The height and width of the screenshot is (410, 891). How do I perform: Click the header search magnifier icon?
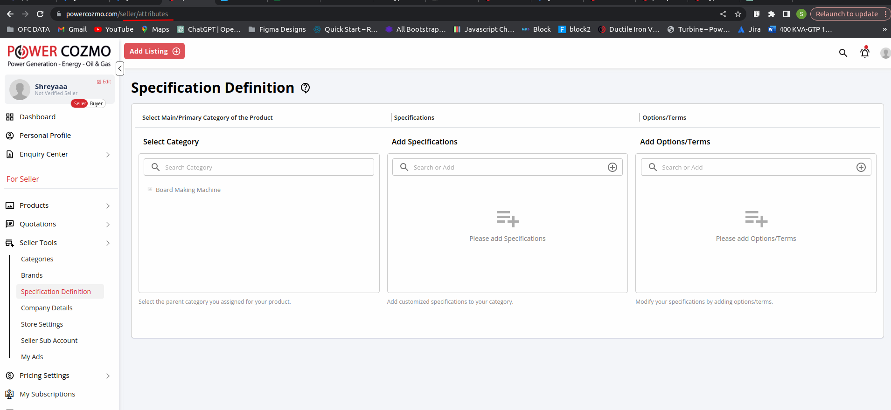pyautogui.click(x=843, y=53)
